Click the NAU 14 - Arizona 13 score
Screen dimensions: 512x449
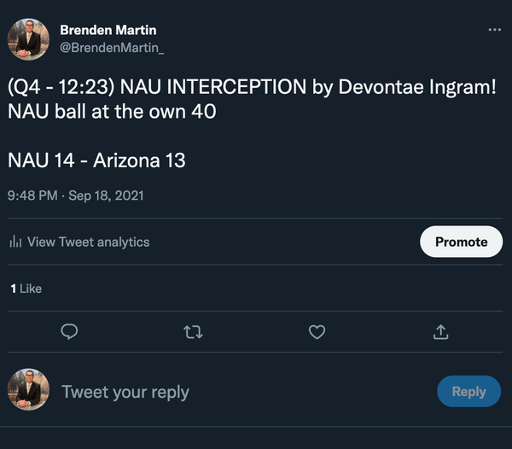tap(96, 160)
